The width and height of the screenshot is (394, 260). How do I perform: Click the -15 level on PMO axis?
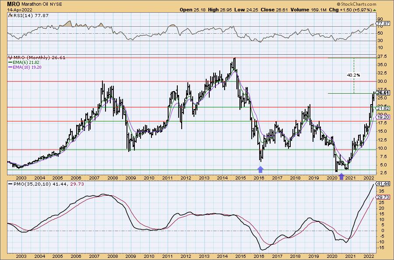(x=380, y=248)
